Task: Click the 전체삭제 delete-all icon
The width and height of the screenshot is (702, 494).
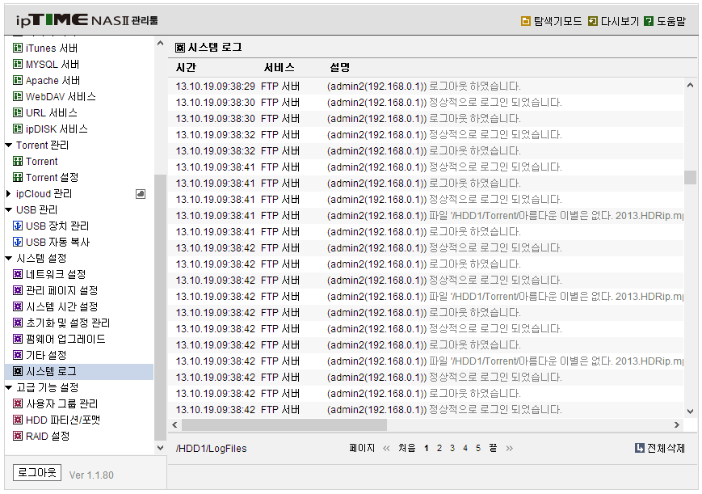Action: (640, 448)
